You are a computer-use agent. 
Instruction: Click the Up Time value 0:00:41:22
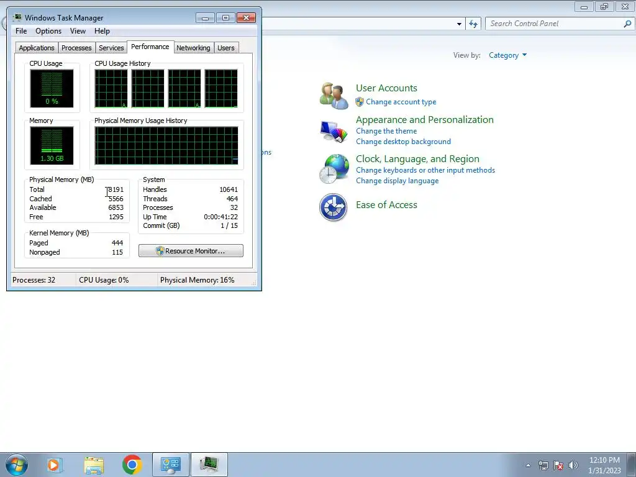(x=220, y=217)
